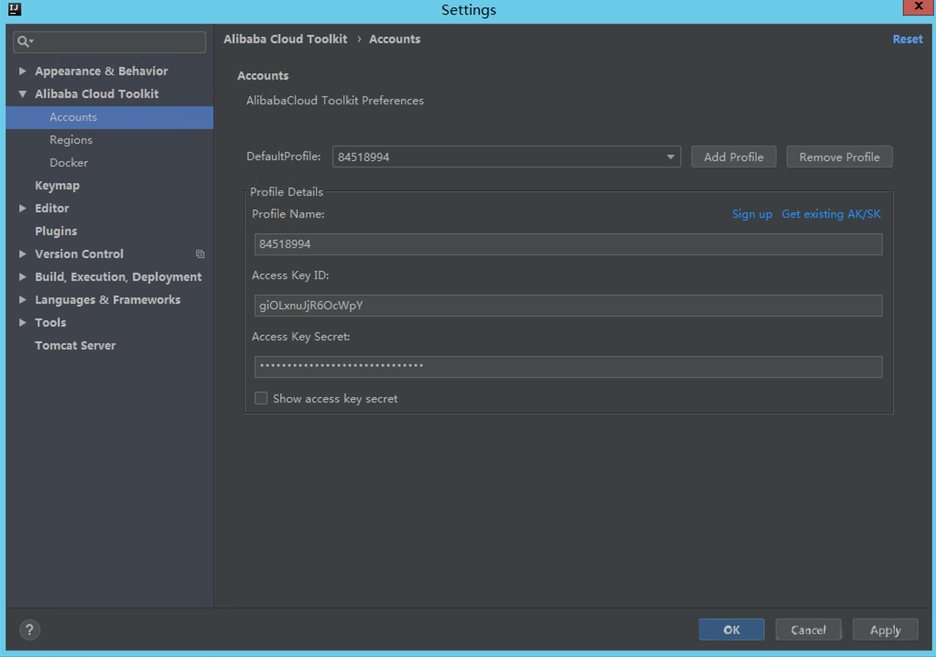The width and height of the screenshot is (936, 657).
Task: Open the help question mark button
Action: click(x=29, y=630)
